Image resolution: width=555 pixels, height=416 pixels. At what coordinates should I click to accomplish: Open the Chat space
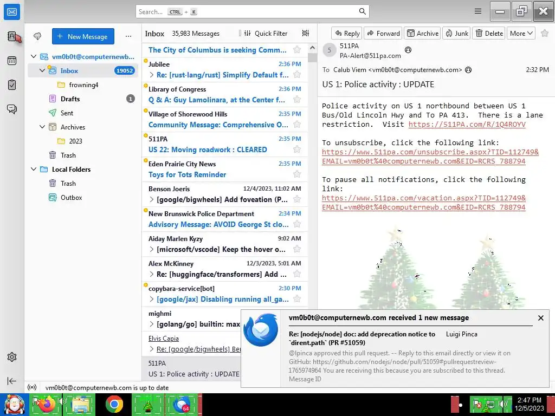click(12, 109)
